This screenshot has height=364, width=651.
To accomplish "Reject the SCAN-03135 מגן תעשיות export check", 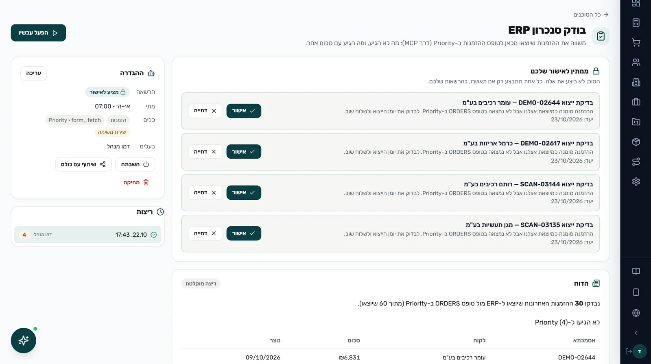I will click(x=205, y=233).
